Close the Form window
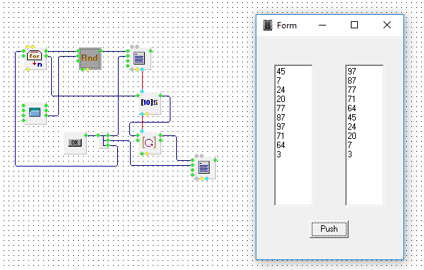This screenshot has height=270, width=424. click(386, 25)
